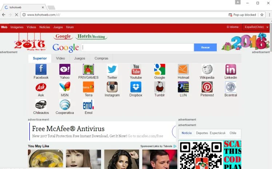The width and height of the screenshot is (272, 169).
Task: Click the Tumblr shortcut icon
Action: pos(160,87)
